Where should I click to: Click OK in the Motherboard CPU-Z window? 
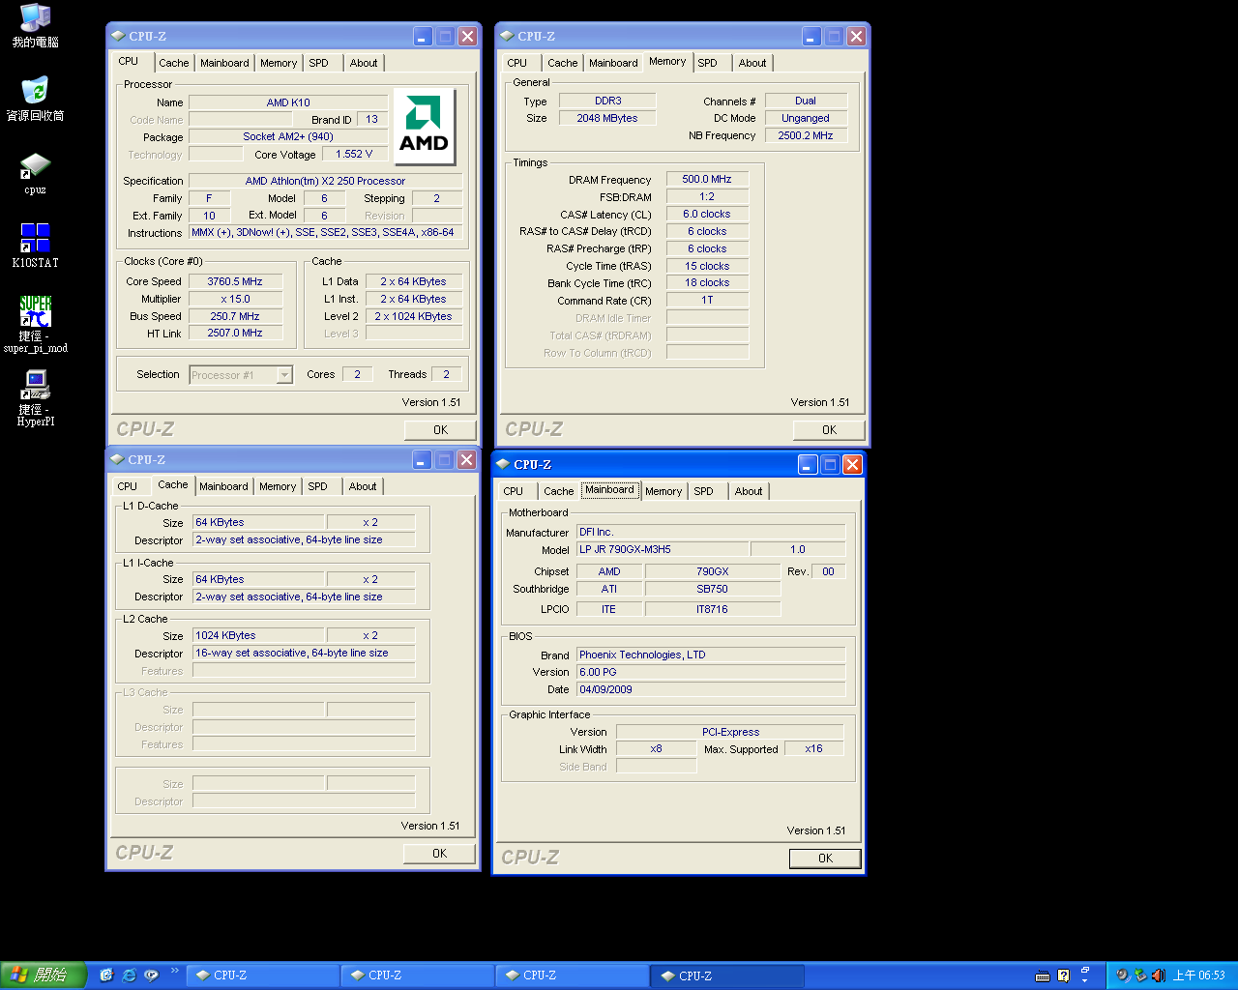(826, 859)
